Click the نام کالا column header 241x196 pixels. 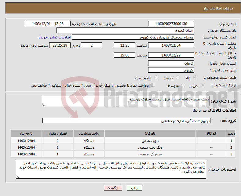click(150, 133)
